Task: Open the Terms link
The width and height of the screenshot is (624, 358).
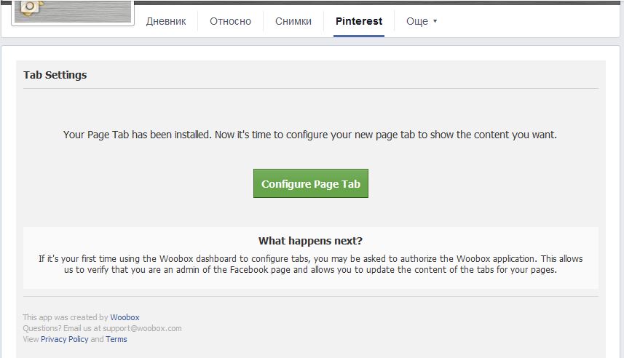Action: pyautogui.click(x=116, y=339)
